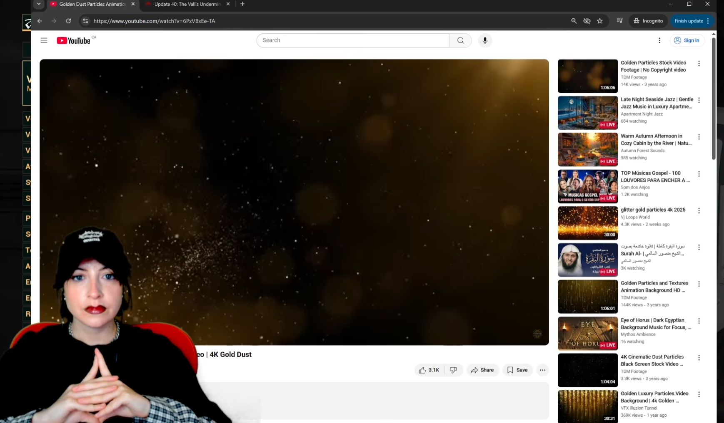Open Golden Particles Stock Video Footage title
This screenshot has width=724, height=423.
coord(653,67)
